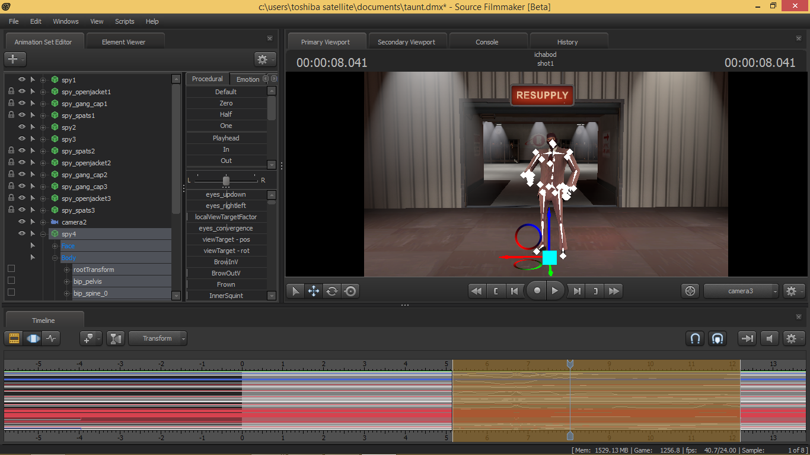This screenshot has height=455, width=810.
Task: Click the blue camera icon for camera2
Action: click(55, 222)
